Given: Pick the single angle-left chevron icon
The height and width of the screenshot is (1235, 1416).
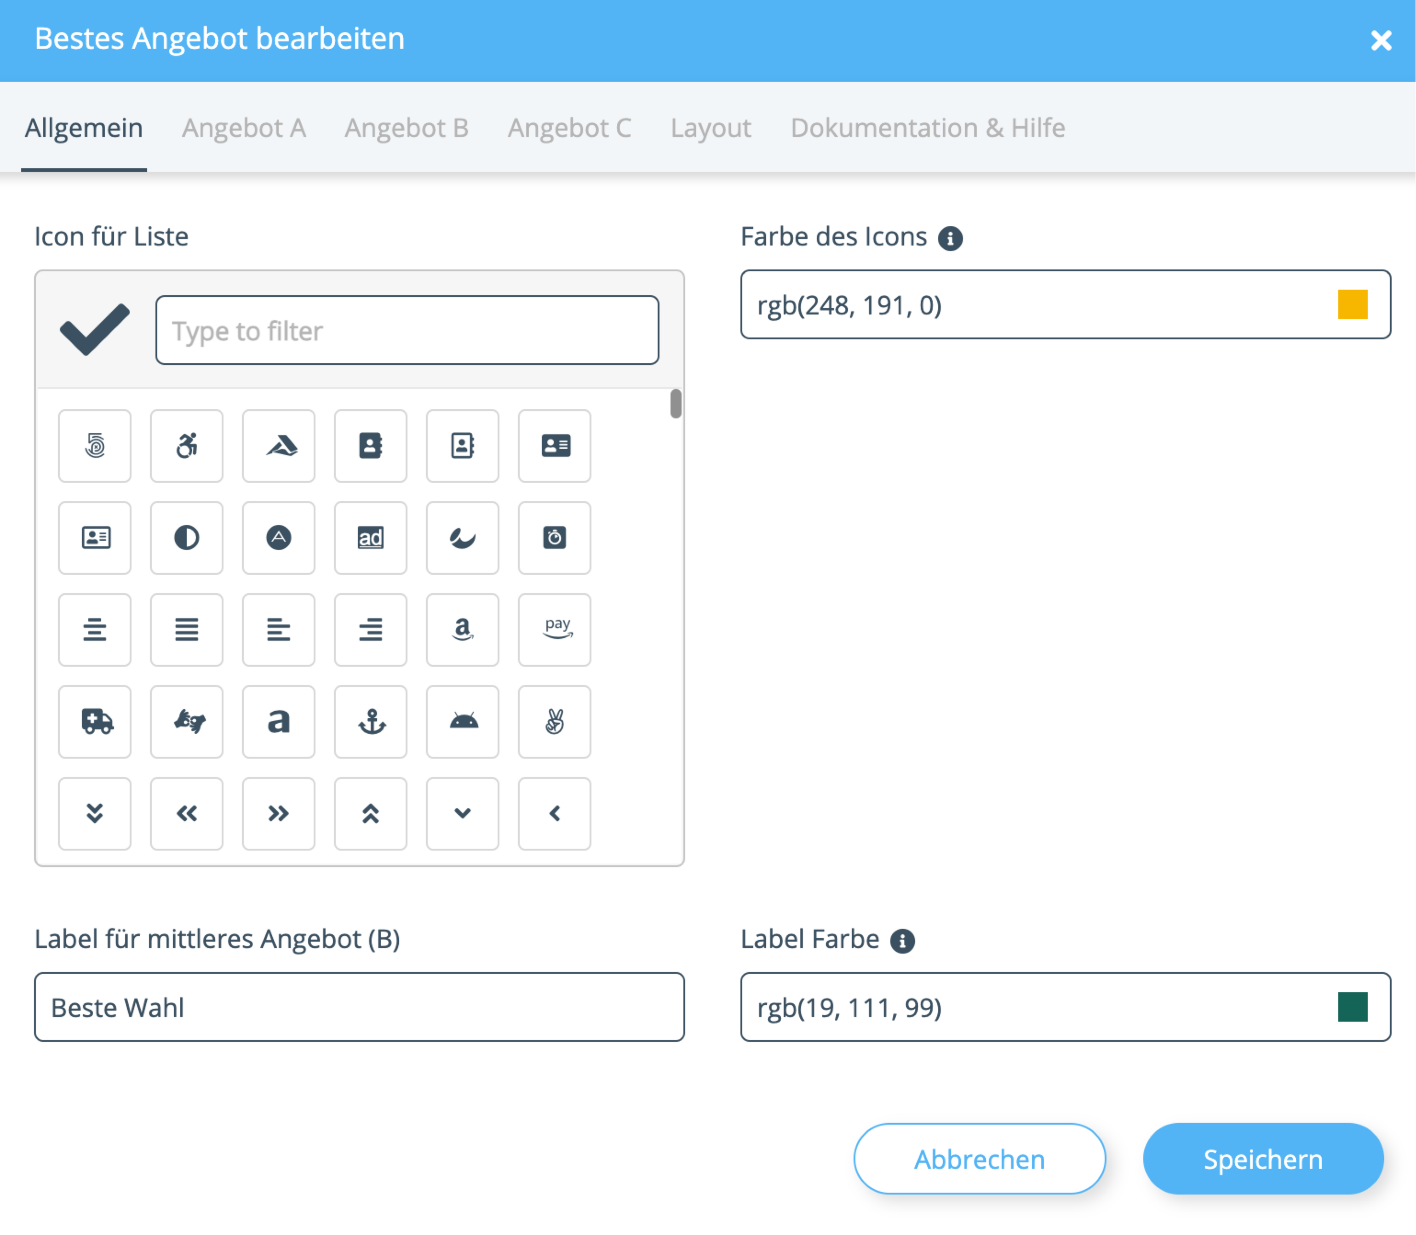Looking at the screenshot, I should pos(555,813).
